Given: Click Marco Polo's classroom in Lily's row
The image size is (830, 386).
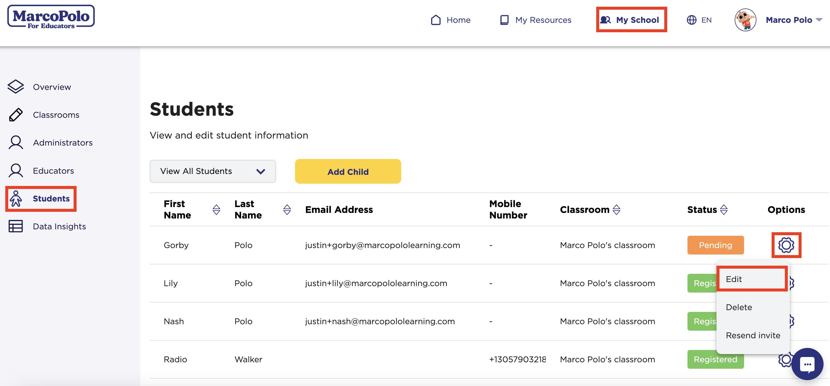Looking at the screenshot, I should click(607, 283).
